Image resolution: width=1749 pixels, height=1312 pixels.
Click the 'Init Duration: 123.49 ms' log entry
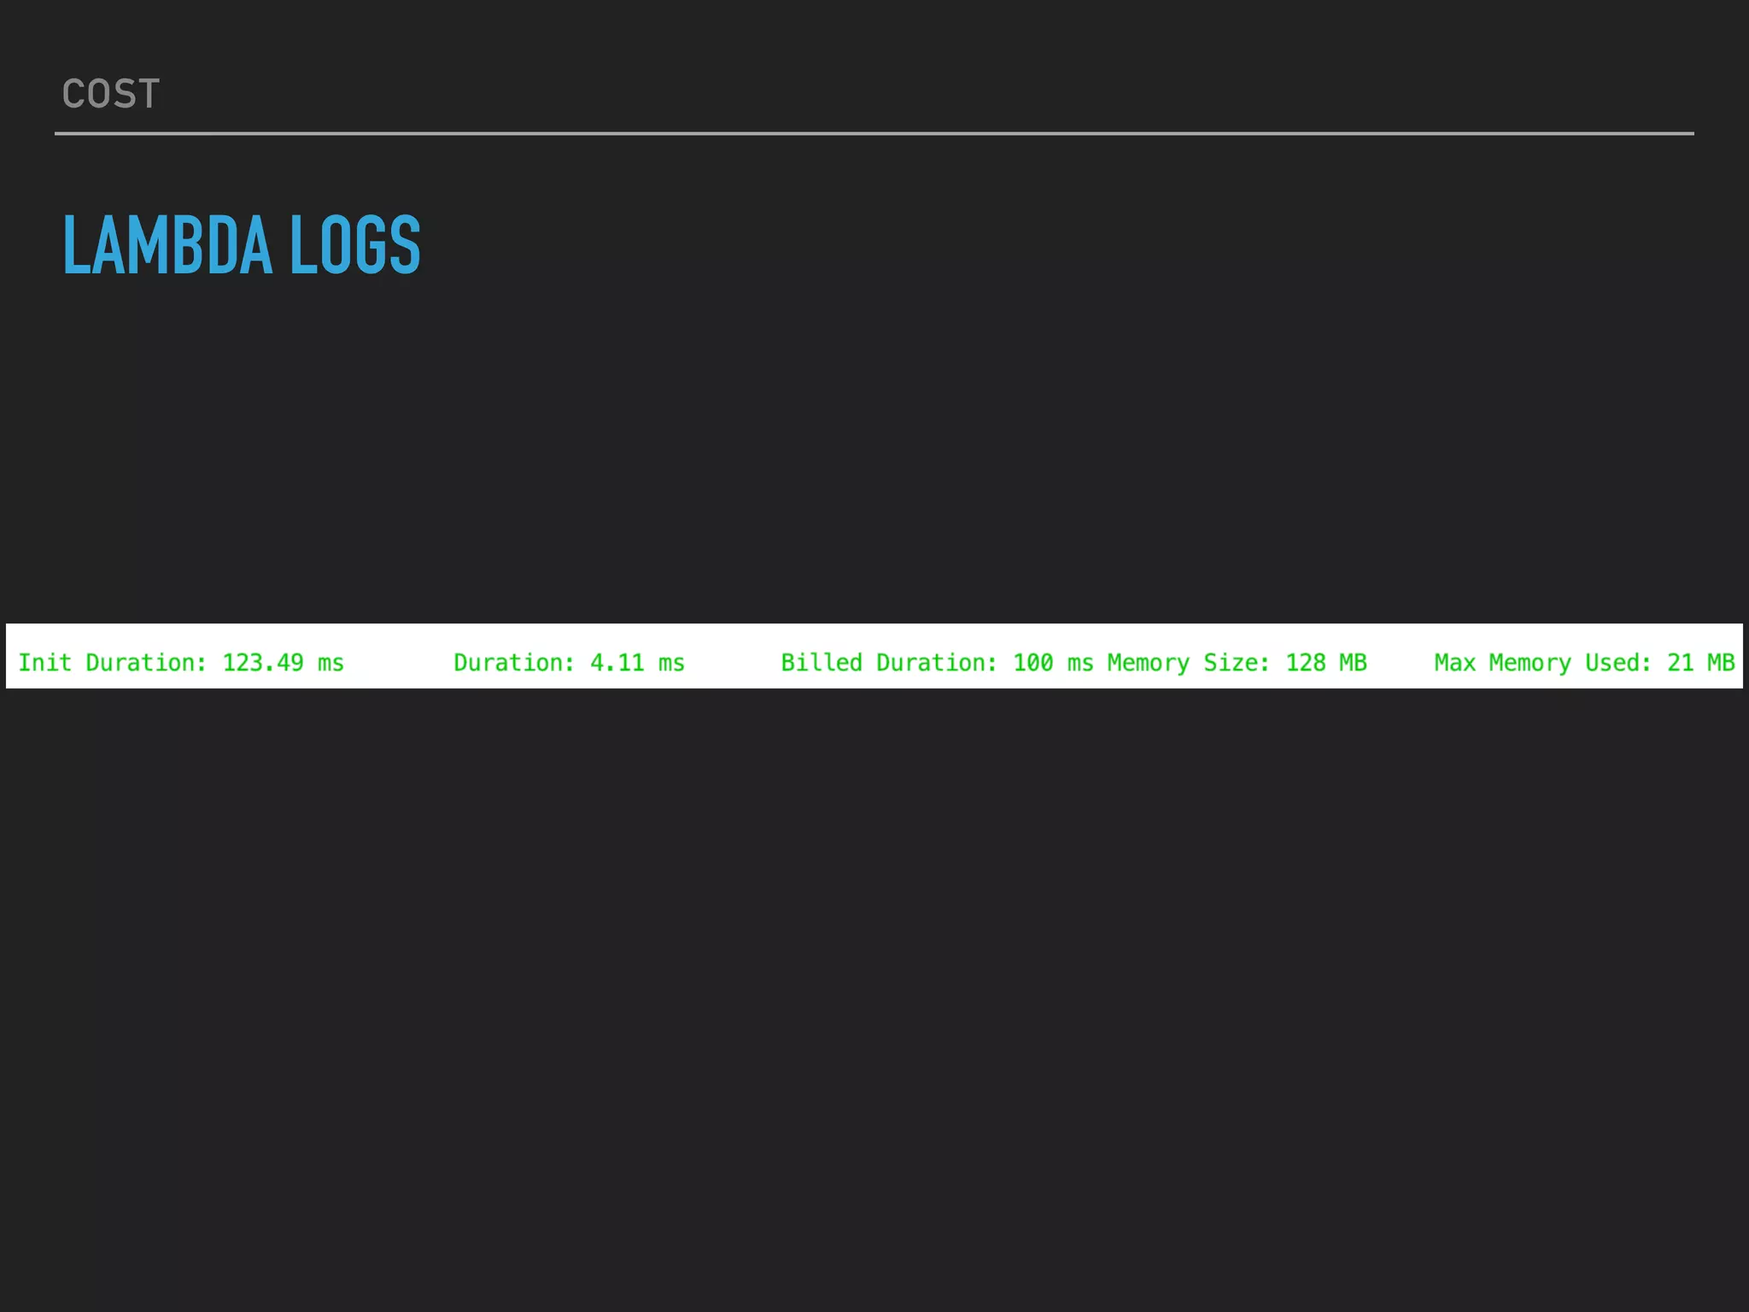[181, 663]
